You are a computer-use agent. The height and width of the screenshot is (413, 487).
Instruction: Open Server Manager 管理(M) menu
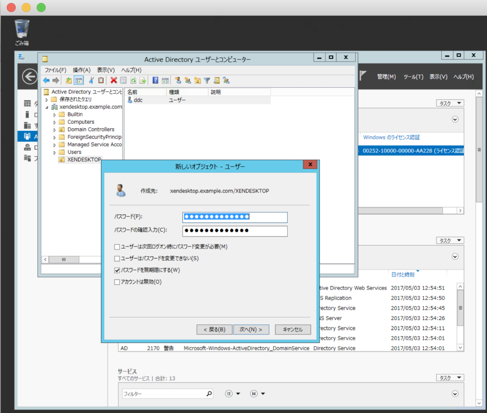coord(386,77)
